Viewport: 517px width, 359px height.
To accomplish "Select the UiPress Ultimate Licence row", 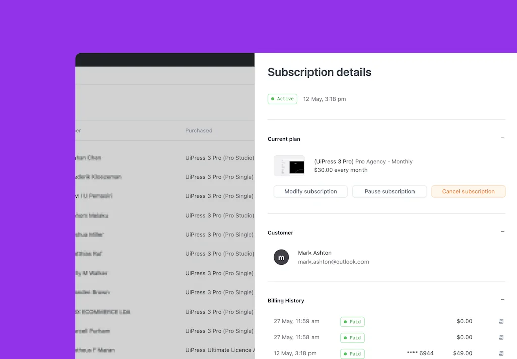I will click(218, 350).
